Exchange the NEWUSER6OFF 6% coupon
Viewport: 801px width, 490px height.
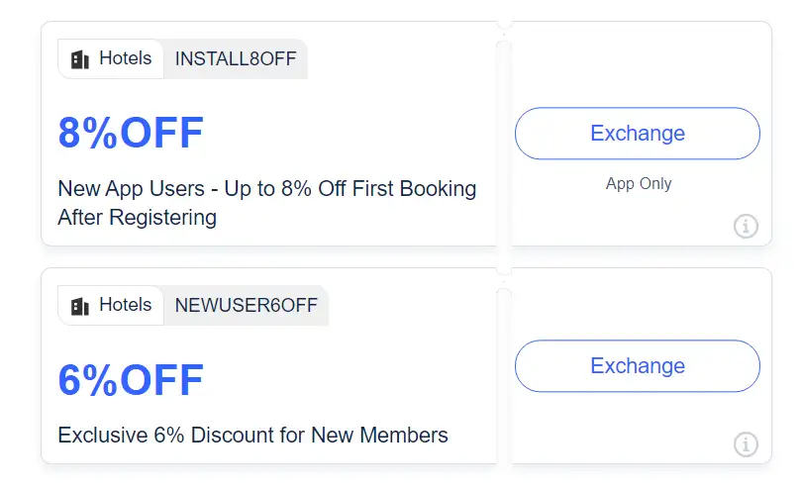[637, 366]
